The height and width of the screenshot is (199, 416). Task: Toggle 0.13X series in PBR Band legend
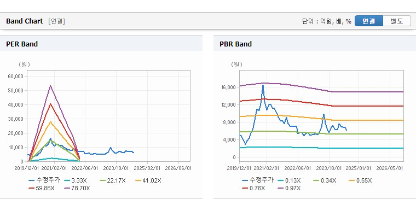click(x=289, y=181)
